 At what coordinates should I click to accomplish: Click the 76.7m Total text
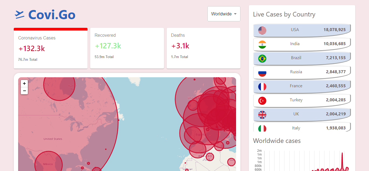28,59
